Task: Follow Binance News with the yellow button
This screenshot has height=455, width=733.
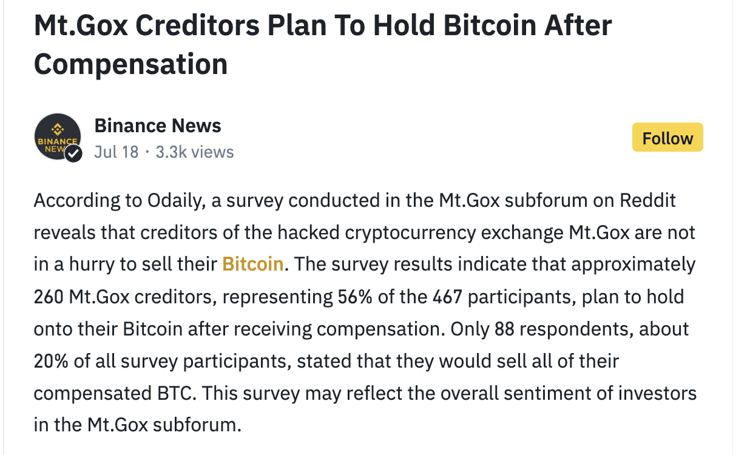Action: (x=667, y=138)
